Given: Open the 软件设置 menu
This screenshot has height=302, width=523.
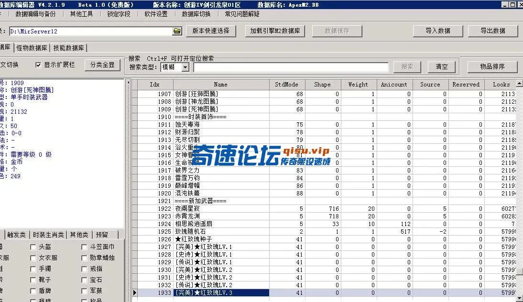Looking at the screenshot, I should [156, 14].
